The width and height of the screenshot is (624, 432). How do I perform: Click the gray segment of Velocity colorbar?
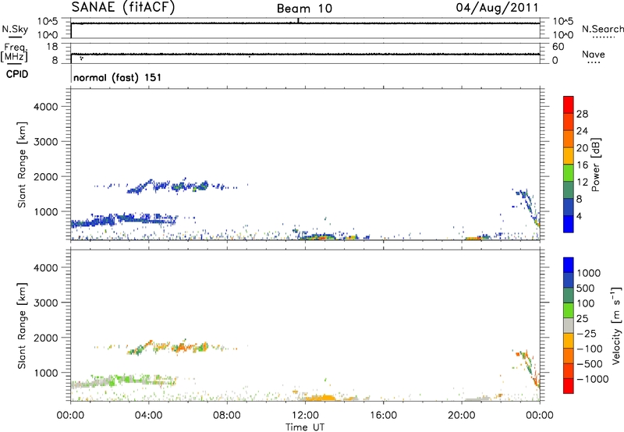coord(569,325)
